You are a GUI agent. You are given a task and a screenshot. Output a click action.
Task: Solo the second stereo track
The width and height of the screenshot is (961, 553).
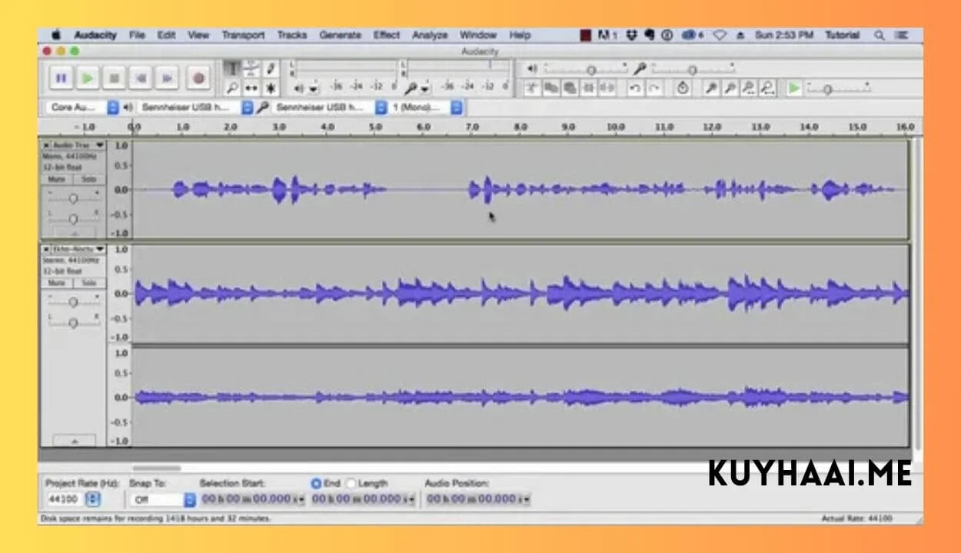click(x=88, y=283)
